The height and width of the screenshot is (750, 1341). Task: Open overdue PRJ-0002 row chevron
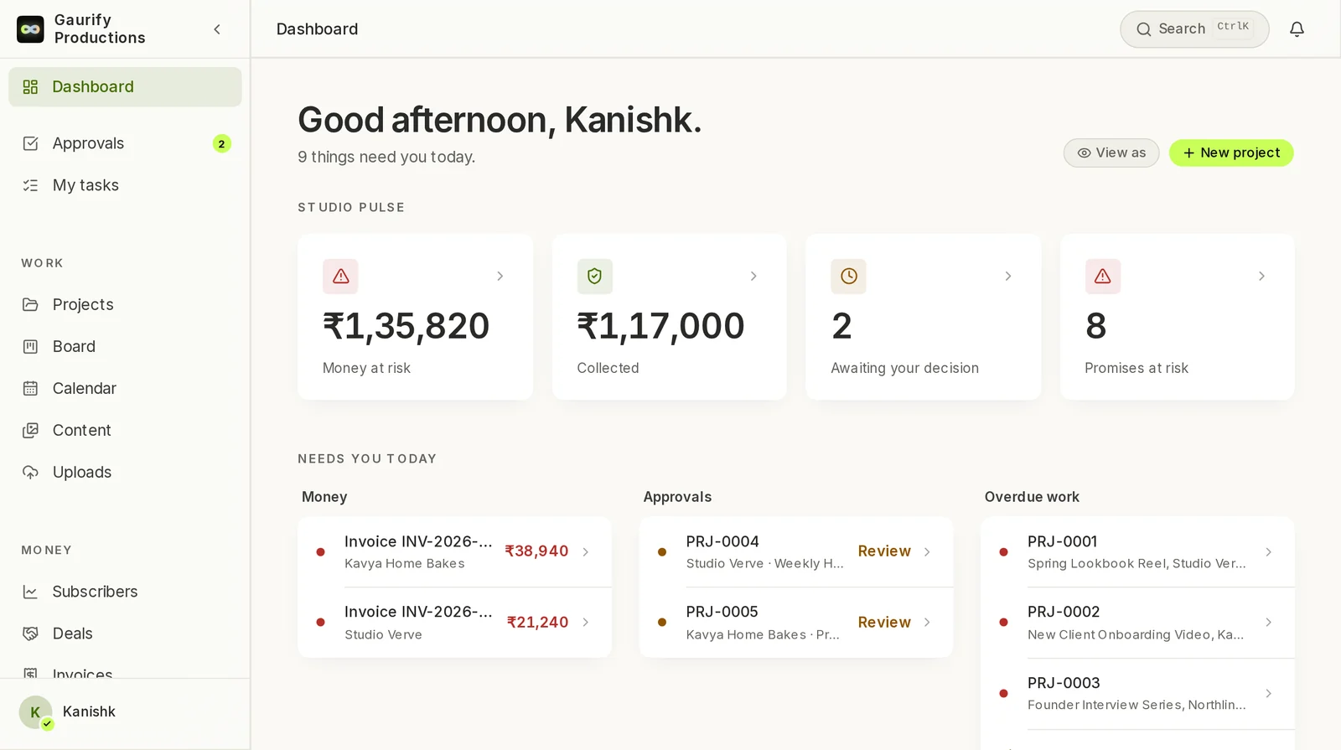pyautogui.click(x=1269, y=622)
